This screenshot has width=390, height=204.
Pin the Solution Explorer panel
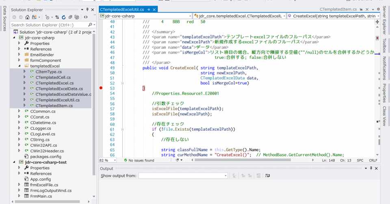click(x=87, y=9)
